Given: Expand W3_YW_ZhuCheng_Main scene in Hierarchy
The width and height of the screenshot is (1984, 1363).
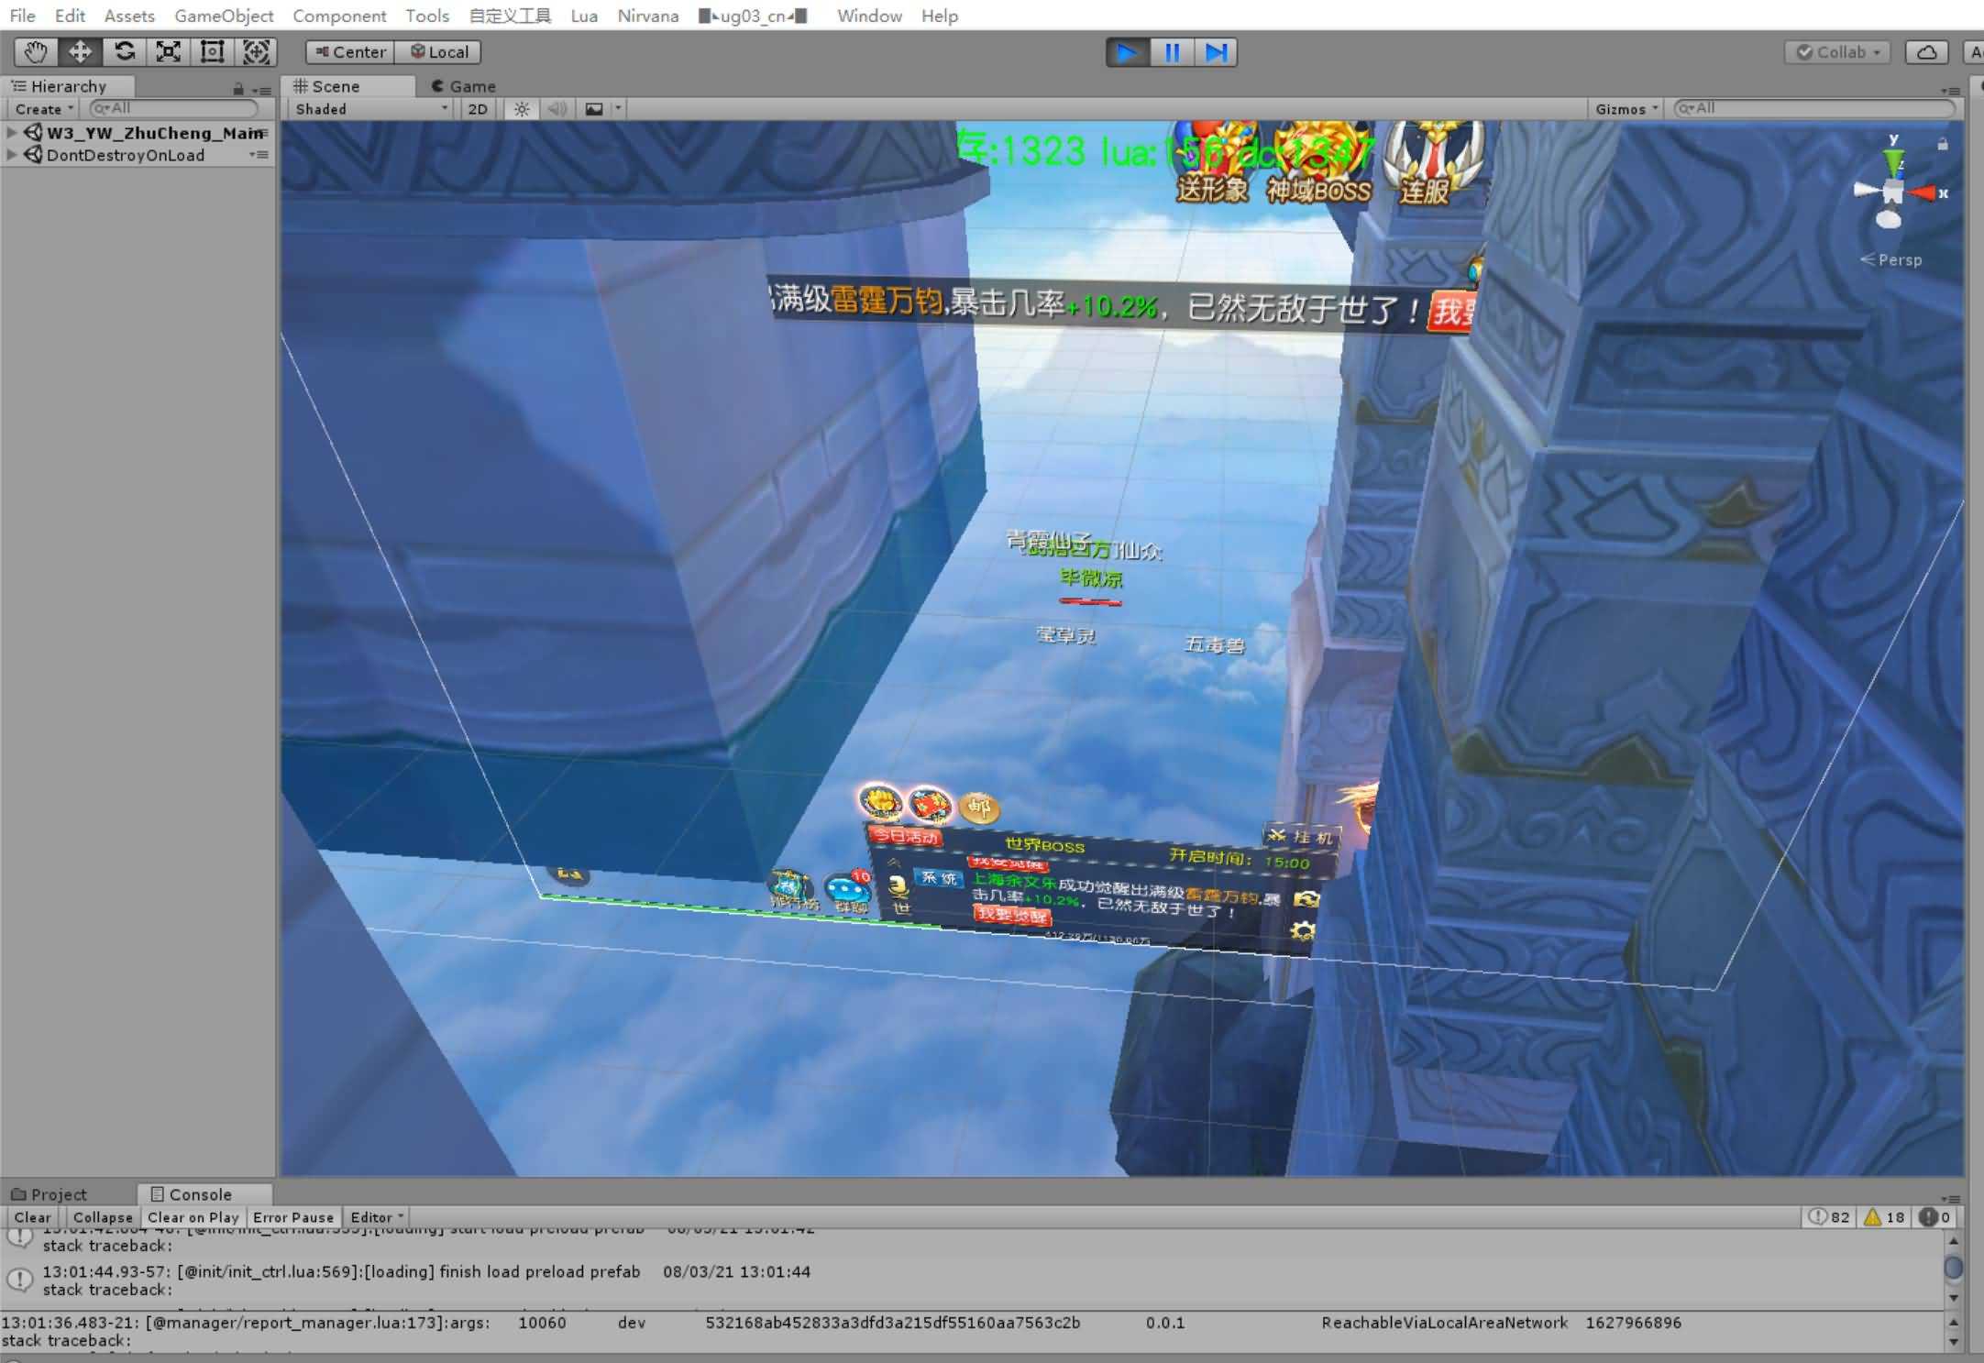Looking at the screenshot, I should pyautogui.click(x=12, y=133).
